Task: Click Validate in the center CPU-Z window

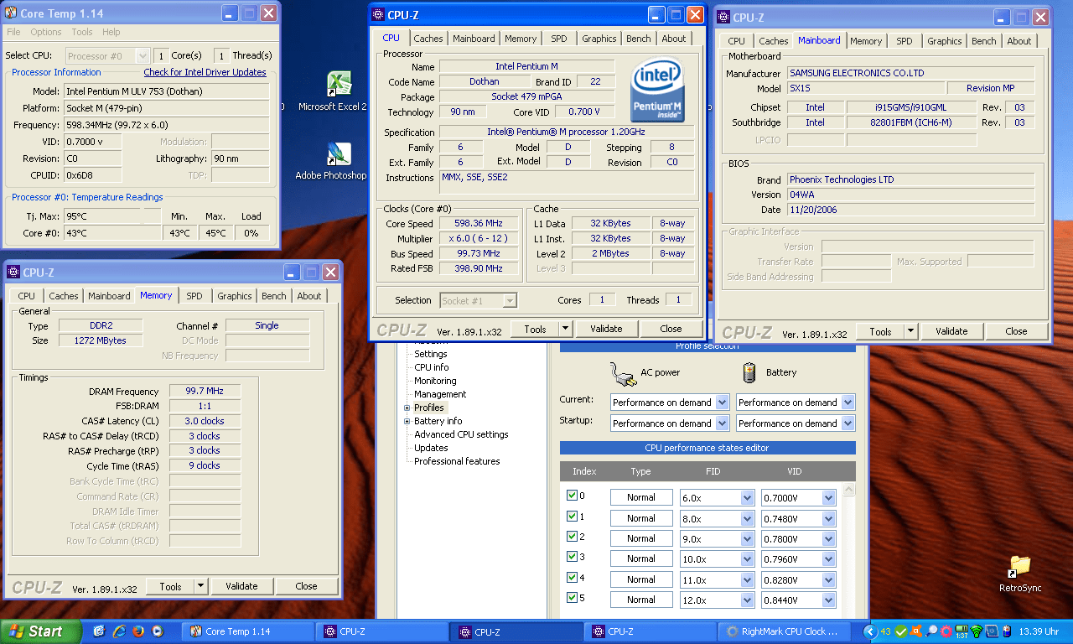Action: [x=606, y=329]
